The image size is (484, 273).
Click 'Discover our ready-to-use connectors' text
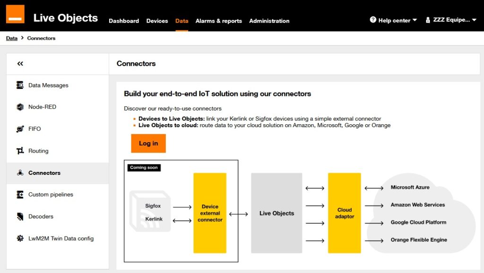click(173, 109)
